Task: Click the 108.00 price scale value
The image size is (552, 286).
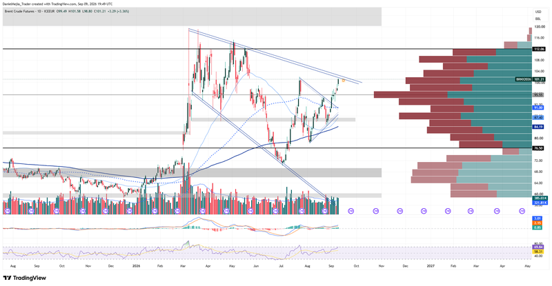Action: tap(540, 60)
